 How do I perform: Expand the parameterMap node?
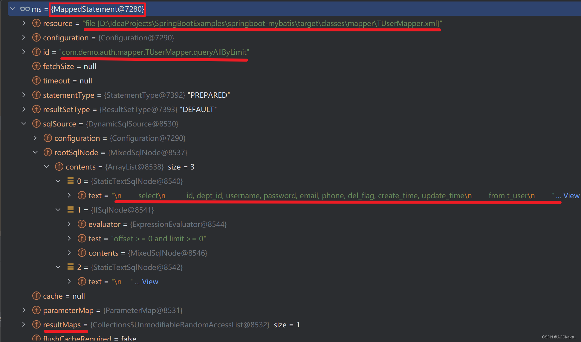pos(24,310)
